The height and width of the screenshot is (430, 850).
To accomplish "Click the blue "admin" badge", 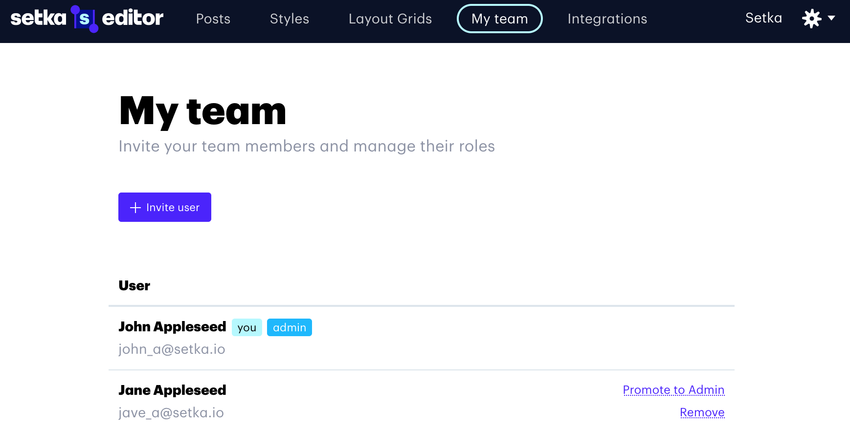I will click(x=289, y=327).
